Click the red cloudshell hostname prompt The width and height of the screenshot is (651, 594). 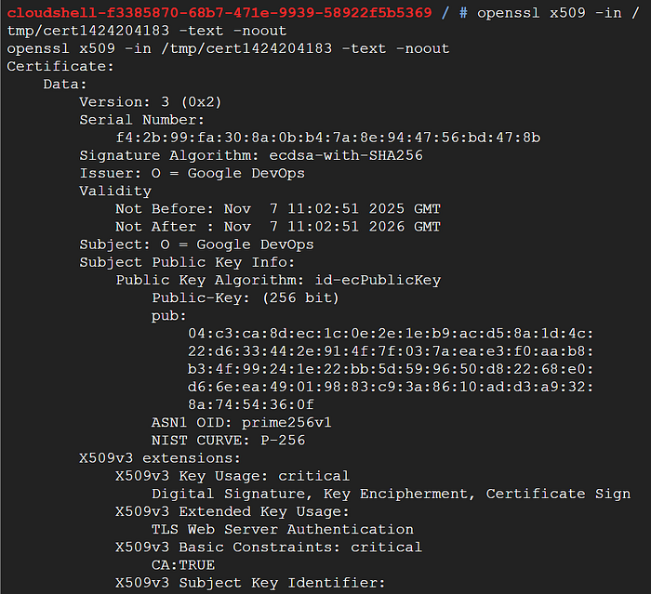tap(219, 13)
